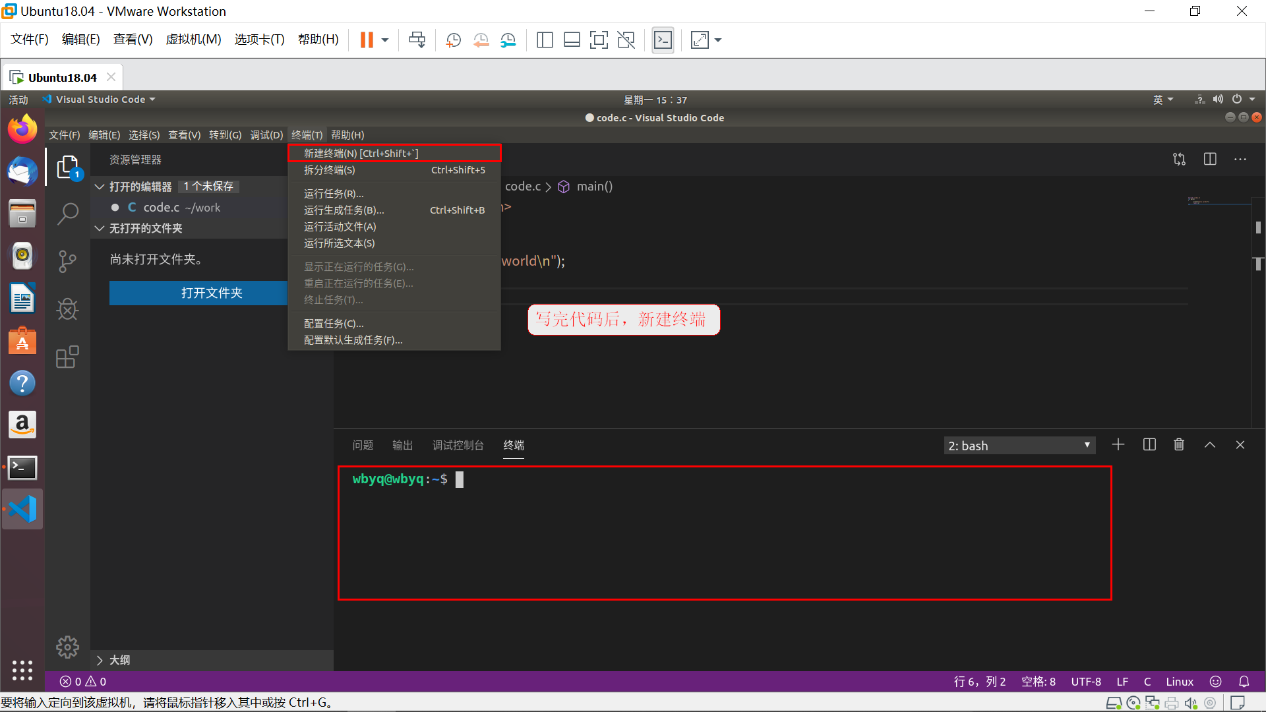Open the Extensions view icon

67,357
